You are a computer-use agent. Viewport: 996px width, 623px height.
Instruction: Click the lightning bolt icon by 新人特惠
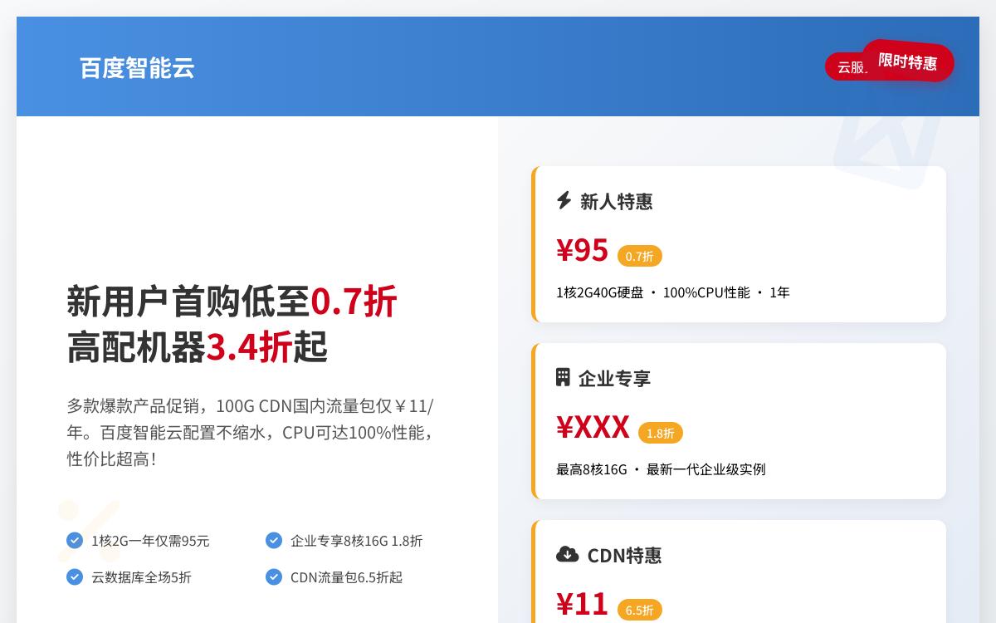(564, 200)
